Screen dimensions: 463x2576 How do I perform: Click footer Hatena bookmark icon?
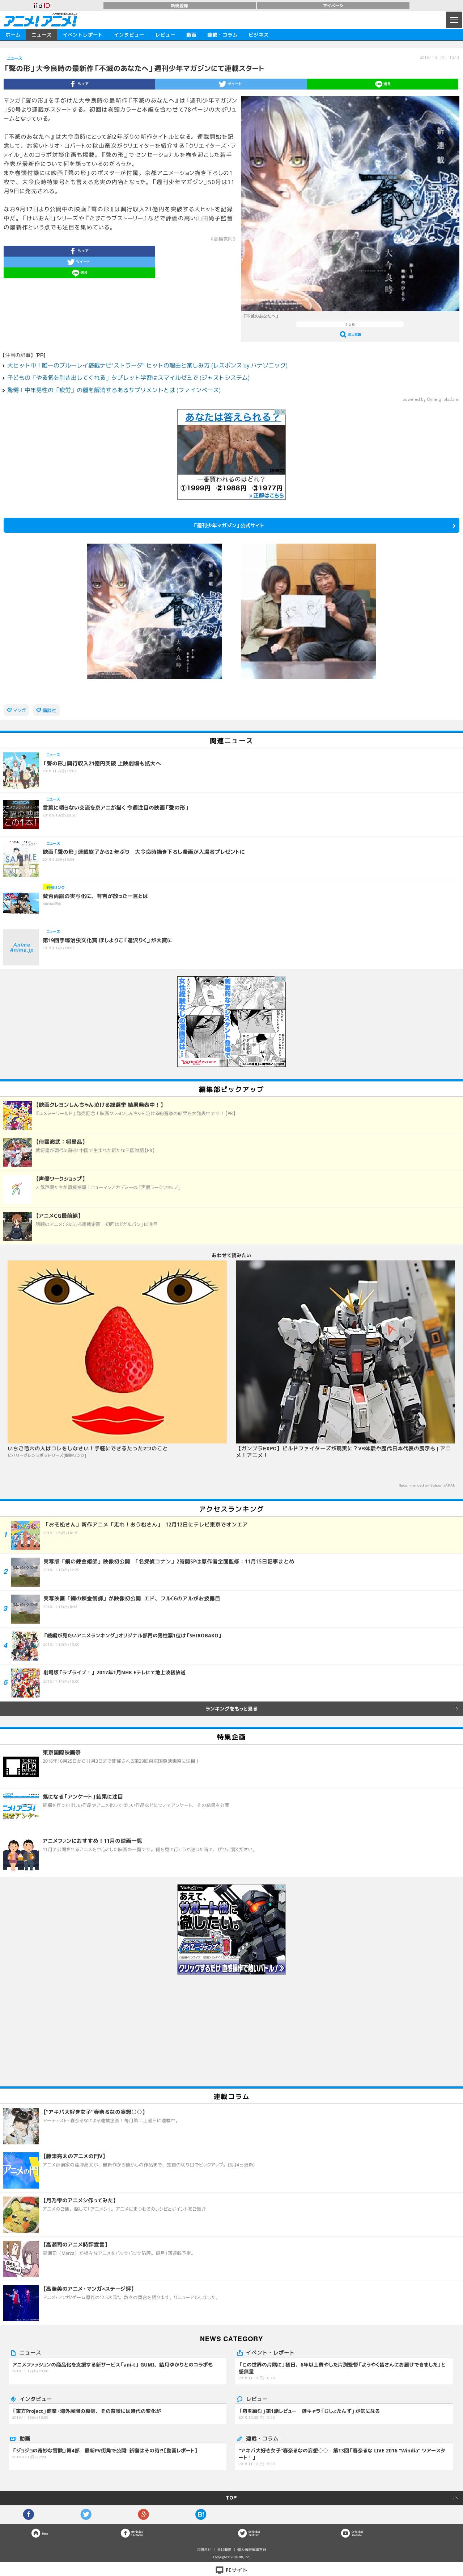200,2514
